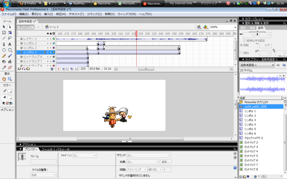Select the 傾斜 radio button

(x=241, y=53)
